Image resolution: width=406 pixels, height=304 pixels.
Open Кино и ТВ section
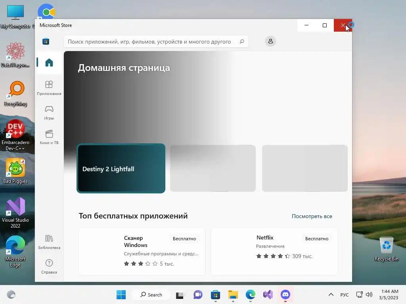[49, 137]
